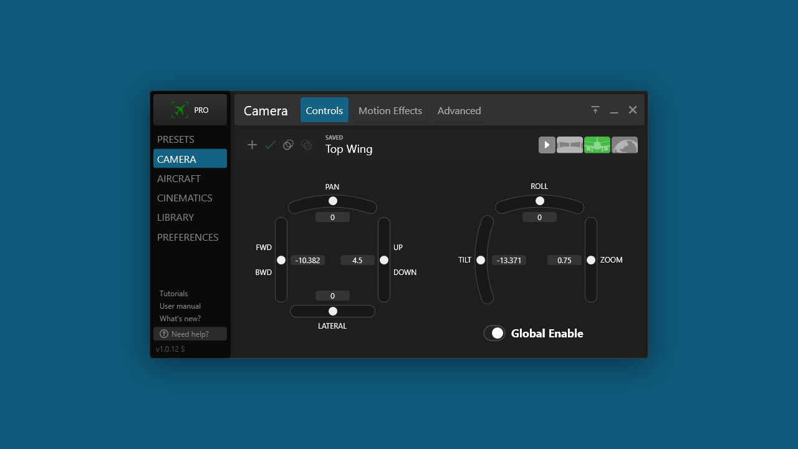
Task: Click the pin window on top icon
Action: point(595,110)
